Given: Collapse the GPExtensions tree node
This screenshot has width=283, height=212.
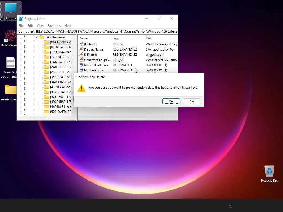Looking at the screenshot, I should 37,37.
